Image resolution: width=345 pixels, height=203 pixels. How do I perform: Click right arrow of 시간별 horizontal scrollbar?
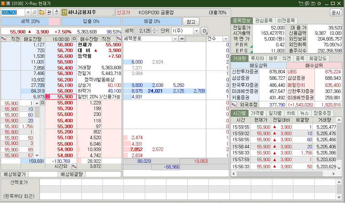333,174
